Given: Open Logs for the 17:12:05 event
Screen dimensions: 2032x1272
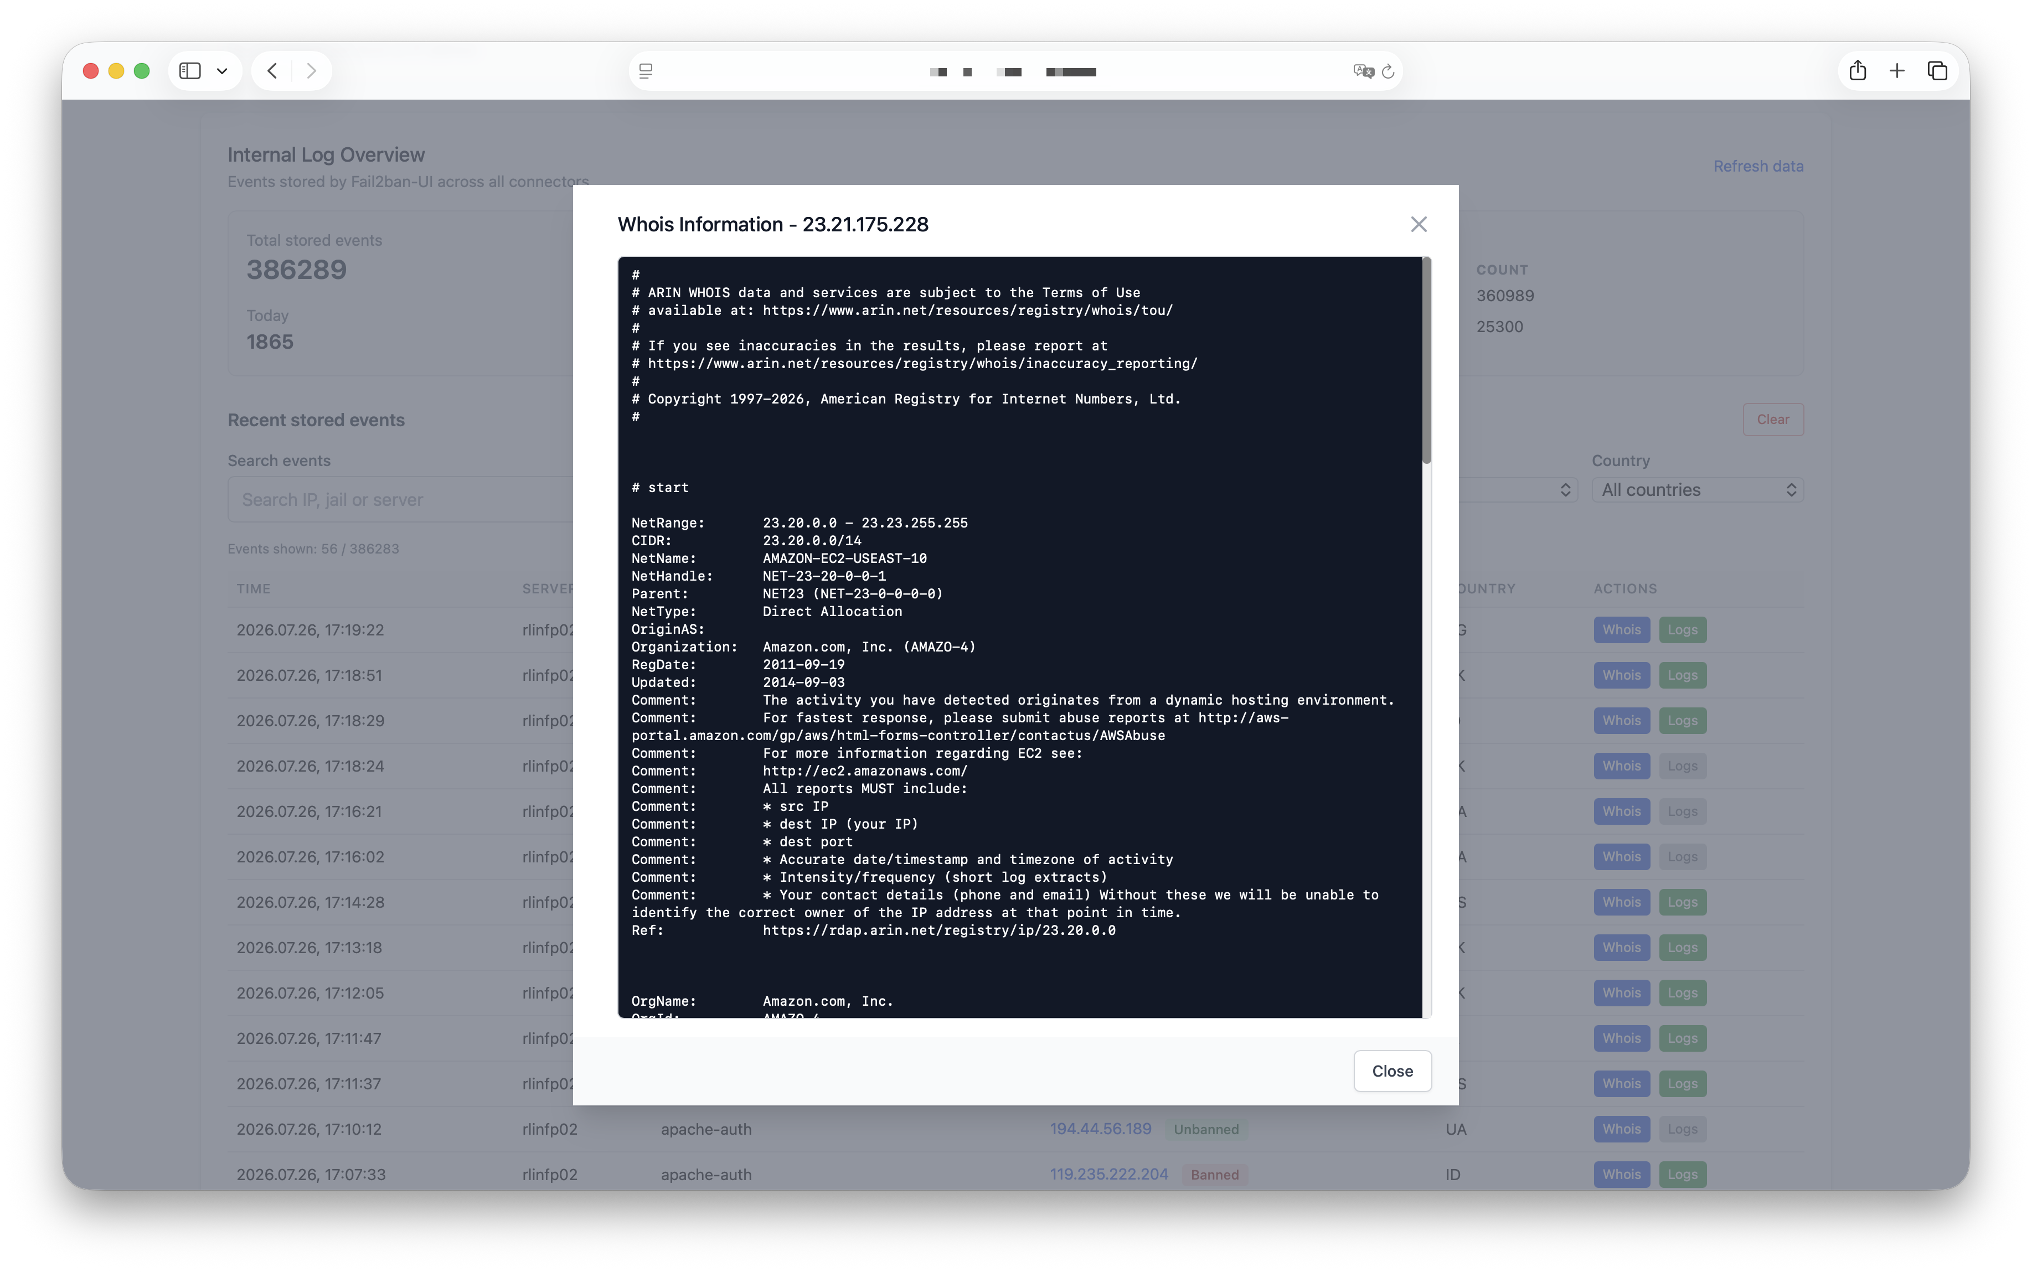Looking at the screenshot, I should click(1683, 992).
